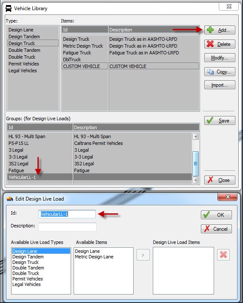
Task: Click the scroll up arrow in Groups list
Action: coord(196,136)
